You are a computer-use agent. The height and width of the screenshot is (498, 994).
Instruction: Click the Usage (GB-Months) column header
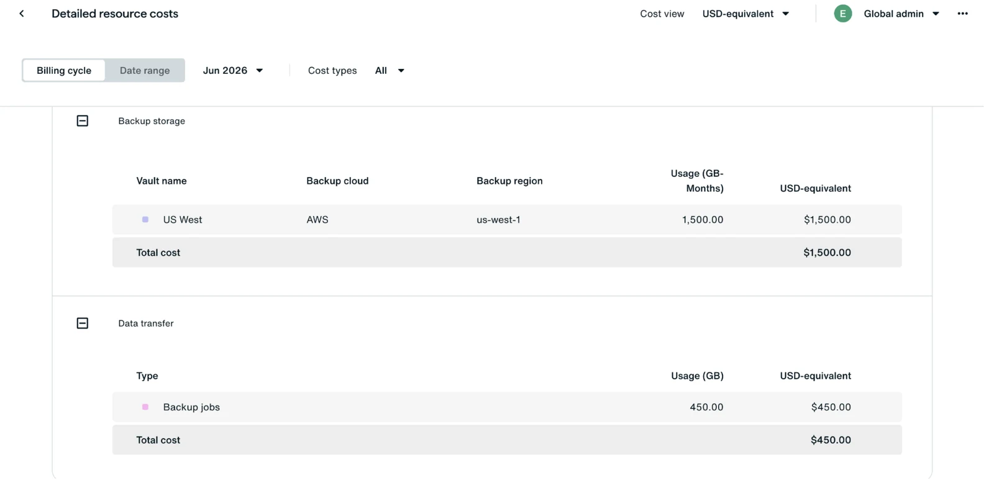[x=697, y=181]
